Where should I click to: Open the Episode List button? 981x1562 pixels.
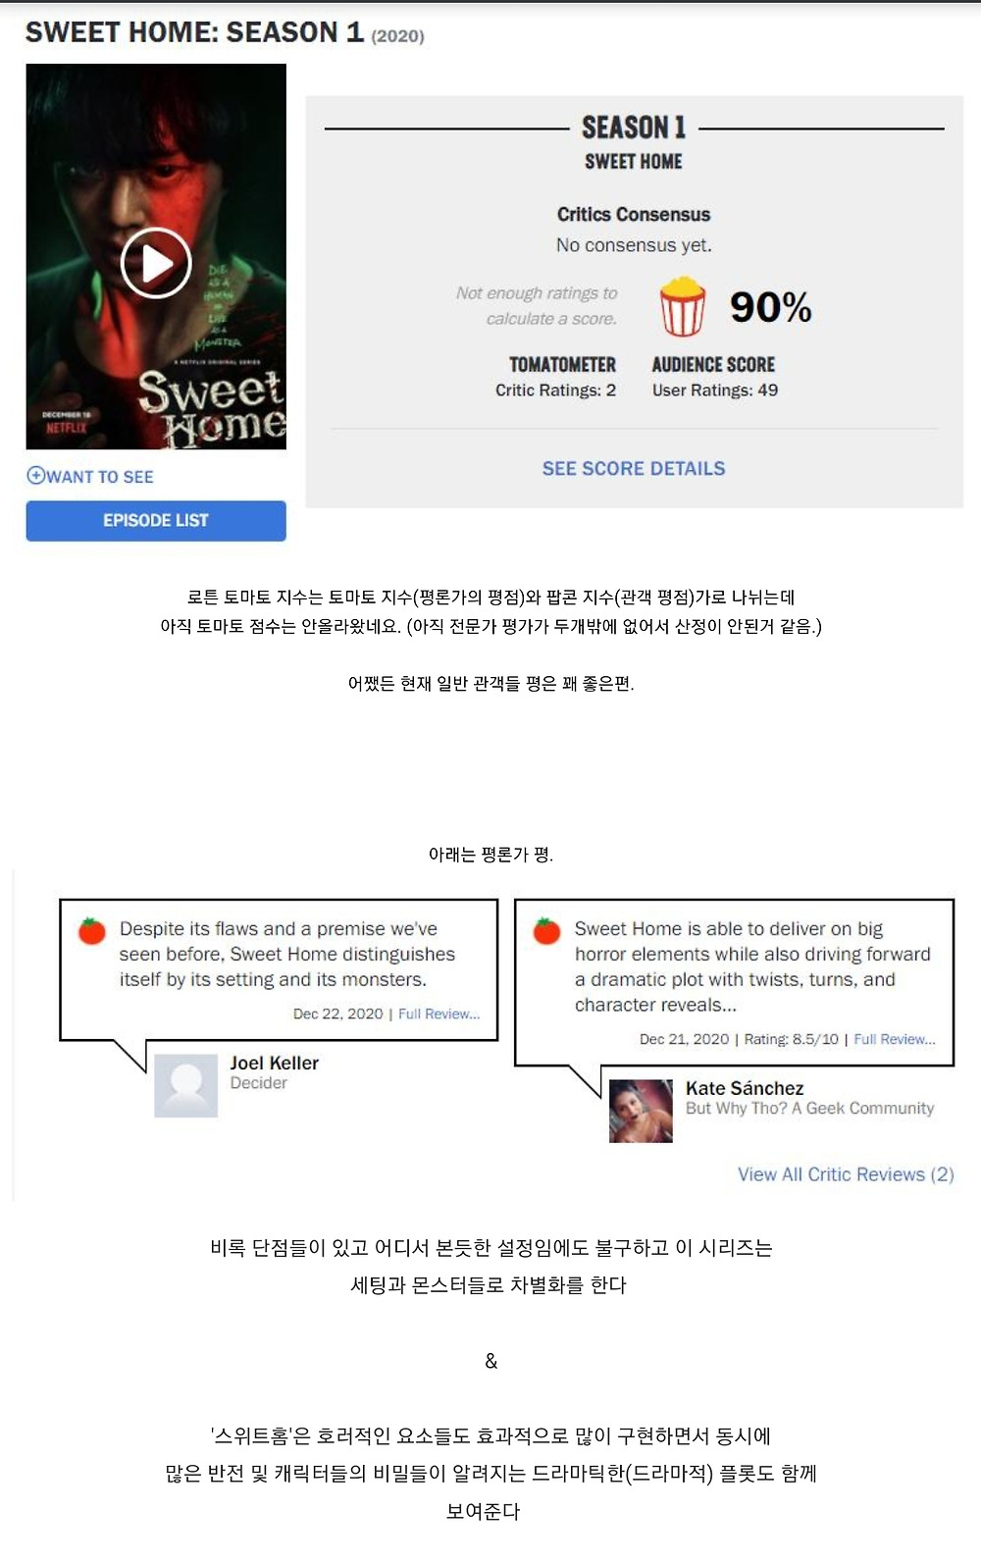[156, 521]
